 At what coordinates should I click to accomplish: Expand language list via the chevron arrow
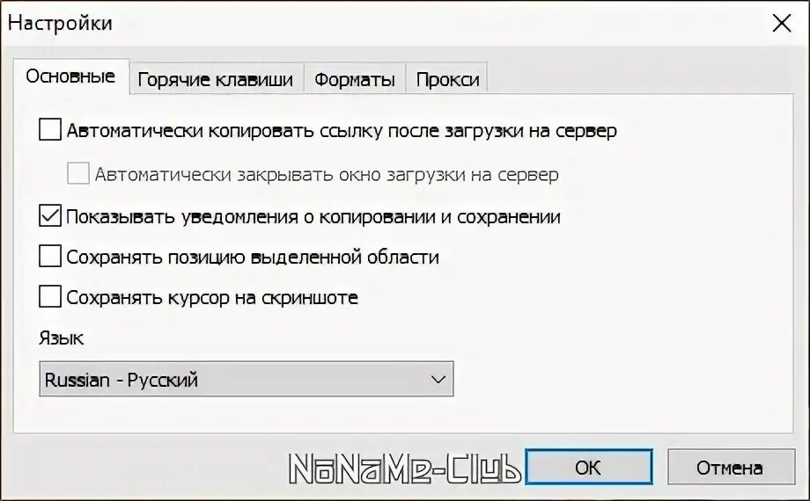tap(438, 380)
